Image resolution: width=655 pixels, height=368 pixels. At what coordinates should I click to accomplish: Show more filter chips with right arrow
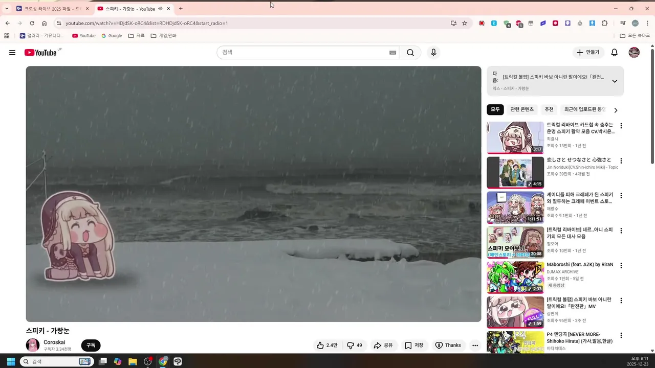[x=616, y=110]
